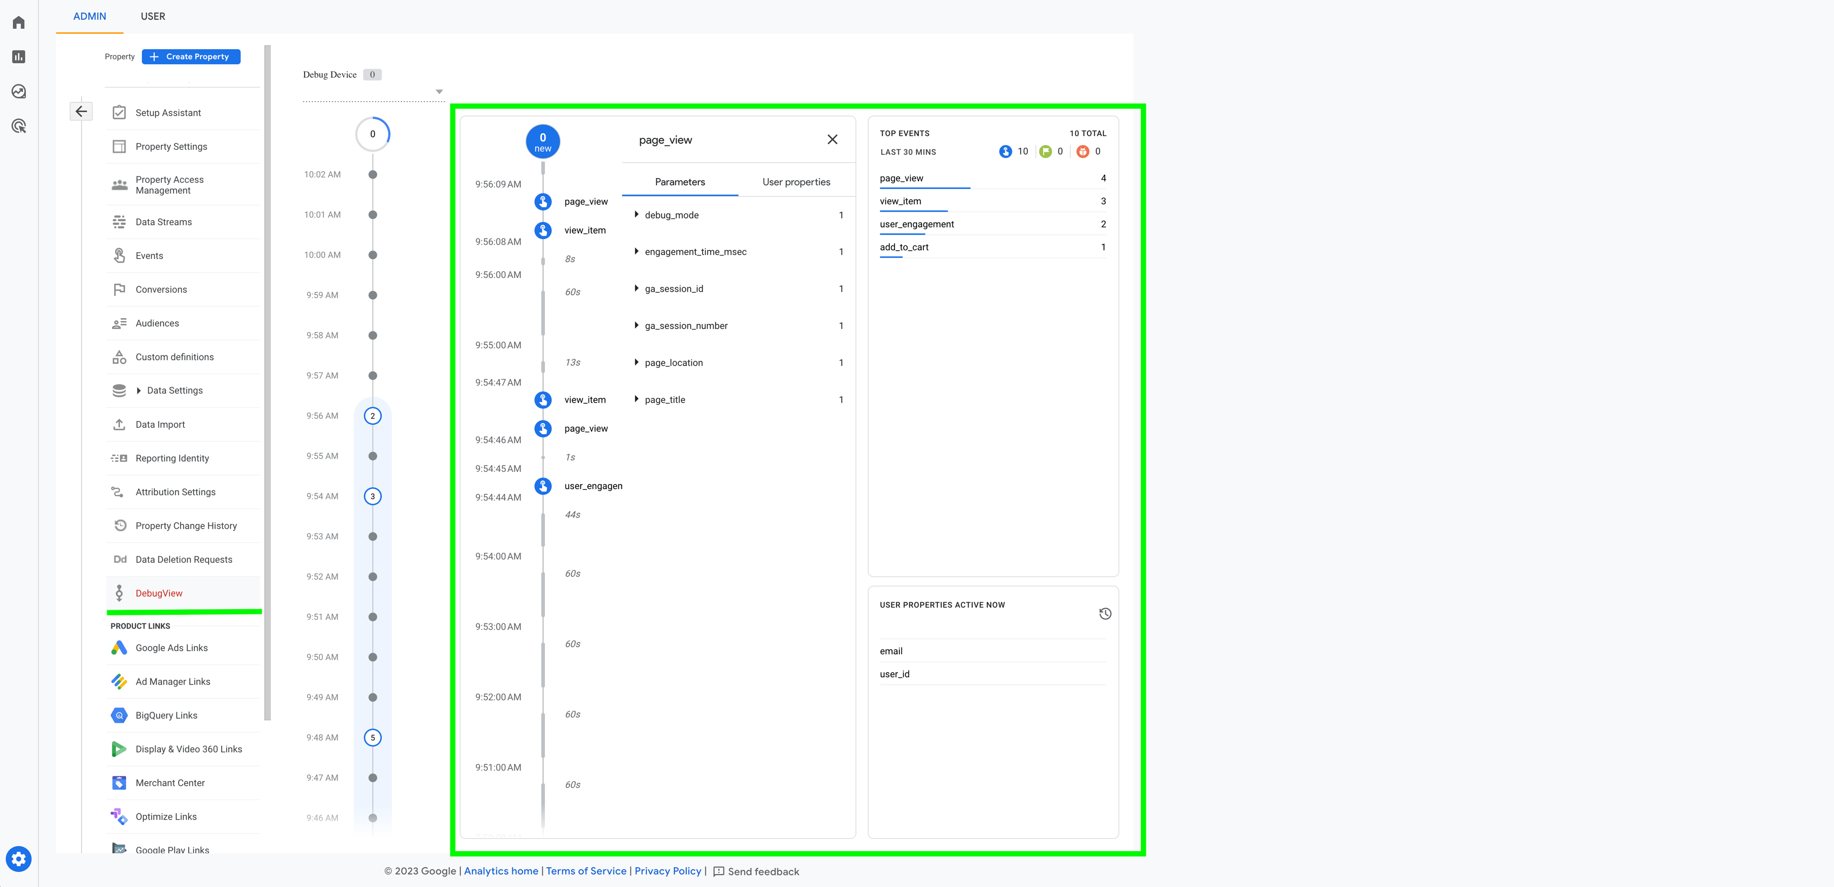This screenshot has height=887, width=1834.
Task: Open the Explore icon in left rail
Action: [x=19, y=91]
